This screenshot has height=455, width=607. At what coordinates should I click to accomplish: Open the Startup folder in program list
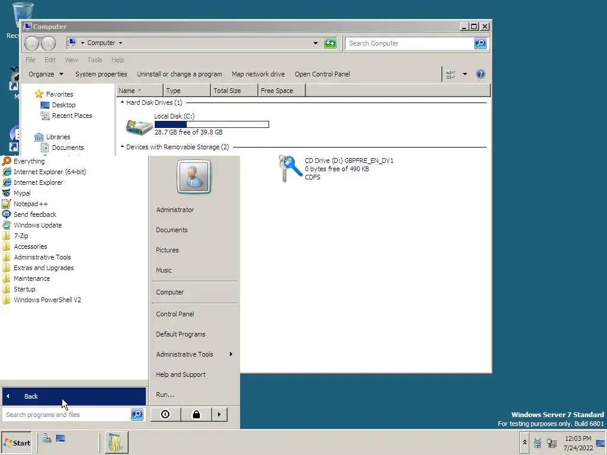[x=18, y=289]
